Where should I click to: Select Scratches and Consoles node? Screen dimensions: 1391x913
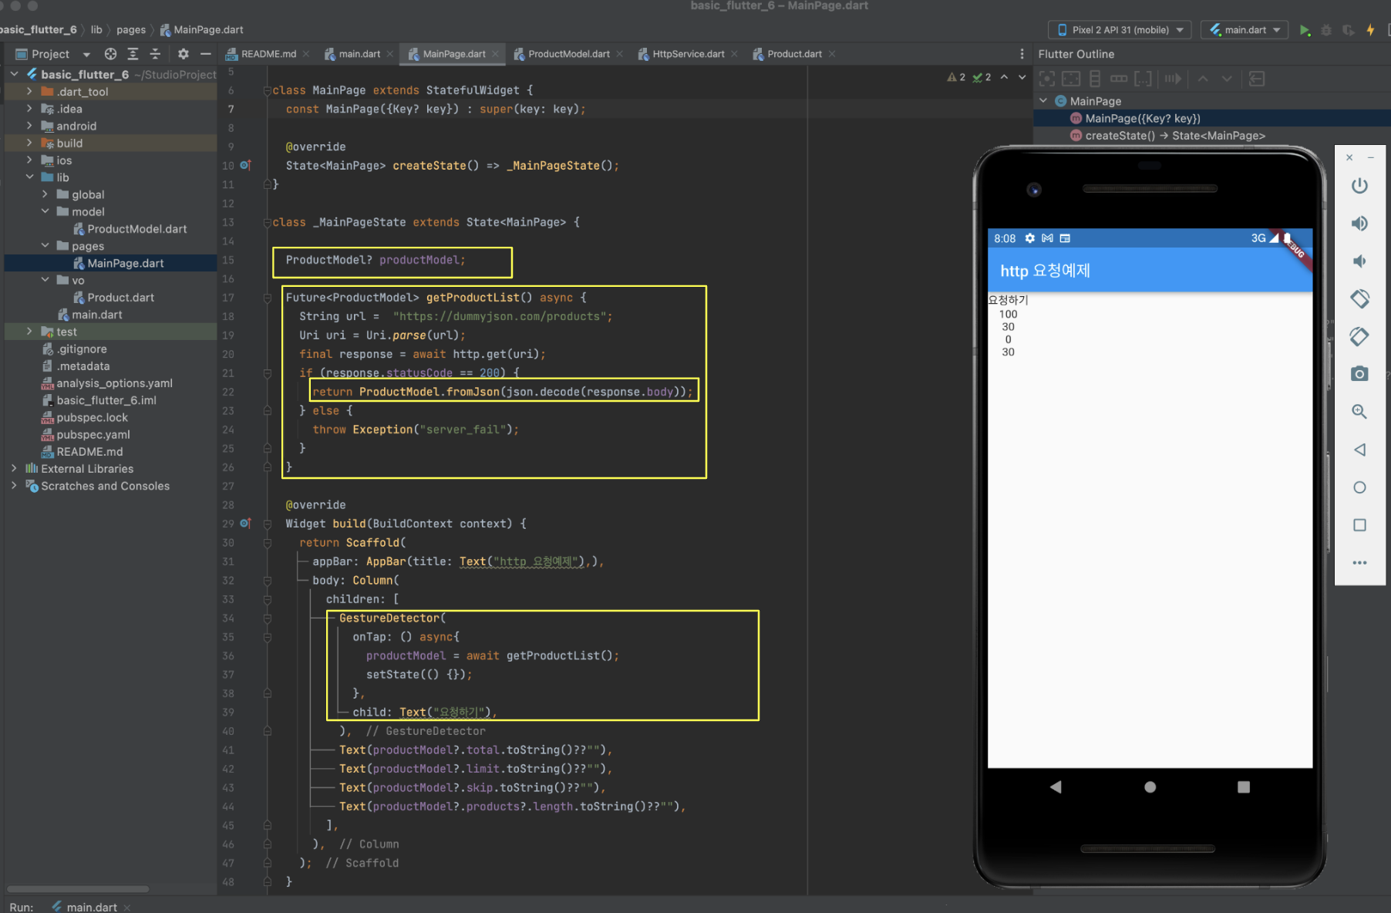[105, 486]
